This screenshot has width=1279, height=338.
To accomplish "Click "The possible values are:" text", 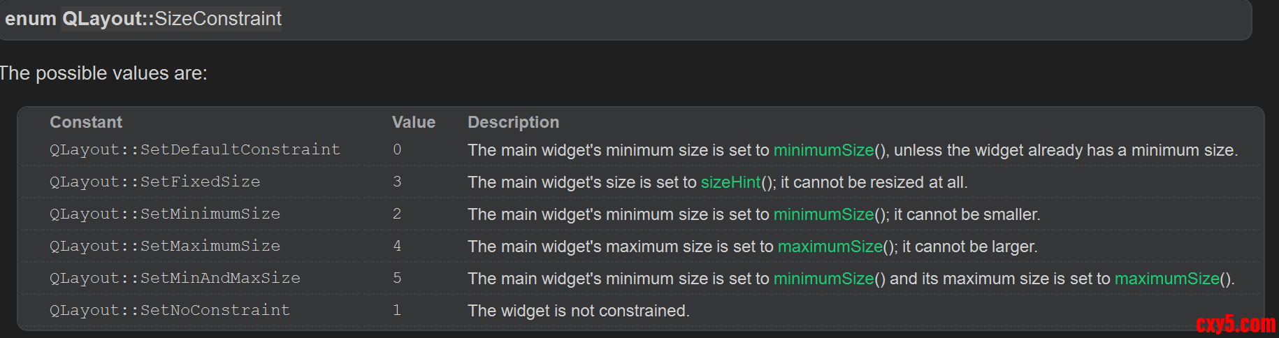I will point(103,73).
